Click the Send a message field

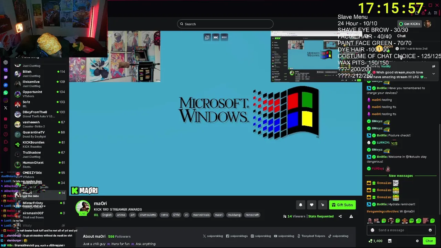pyautogui.click(x=402, y=230)
